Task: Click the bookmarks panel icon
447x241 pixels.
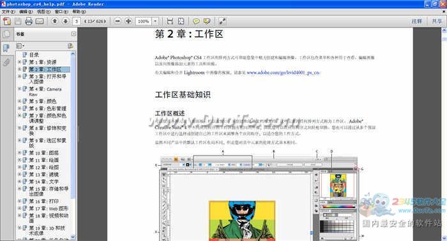Action: 6,48
